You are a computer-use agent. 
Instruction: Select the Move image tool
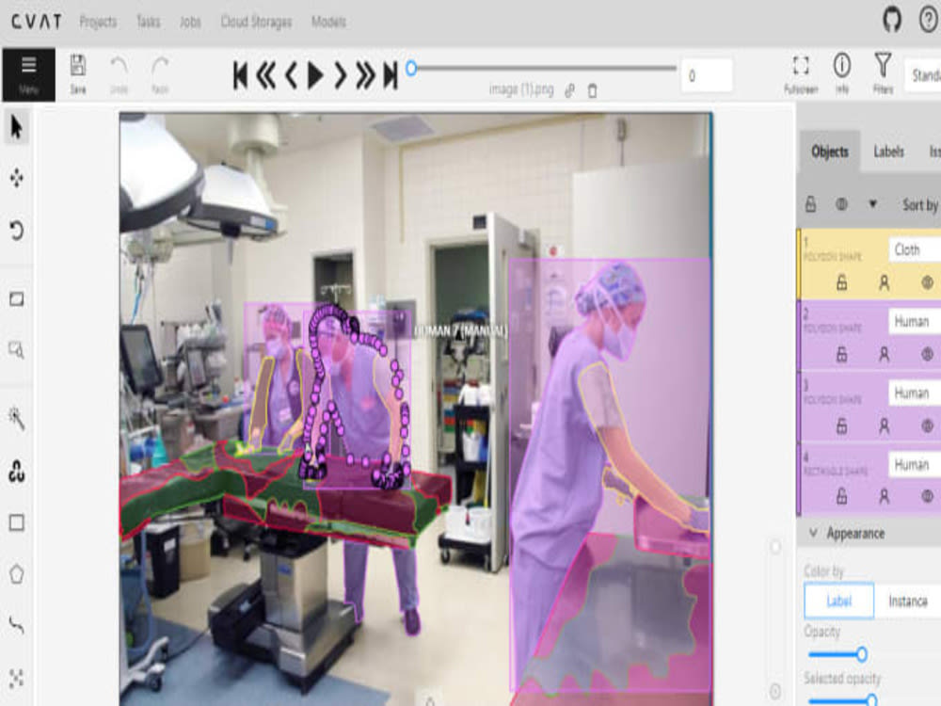pyautogui.click(x=17, y=178)
